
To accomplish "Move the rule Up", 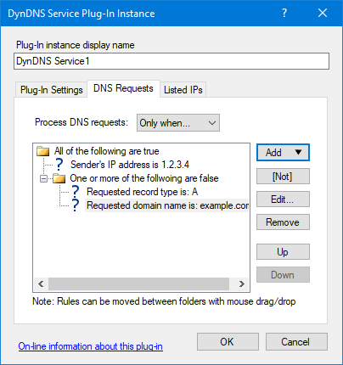I will coord(283,252).
